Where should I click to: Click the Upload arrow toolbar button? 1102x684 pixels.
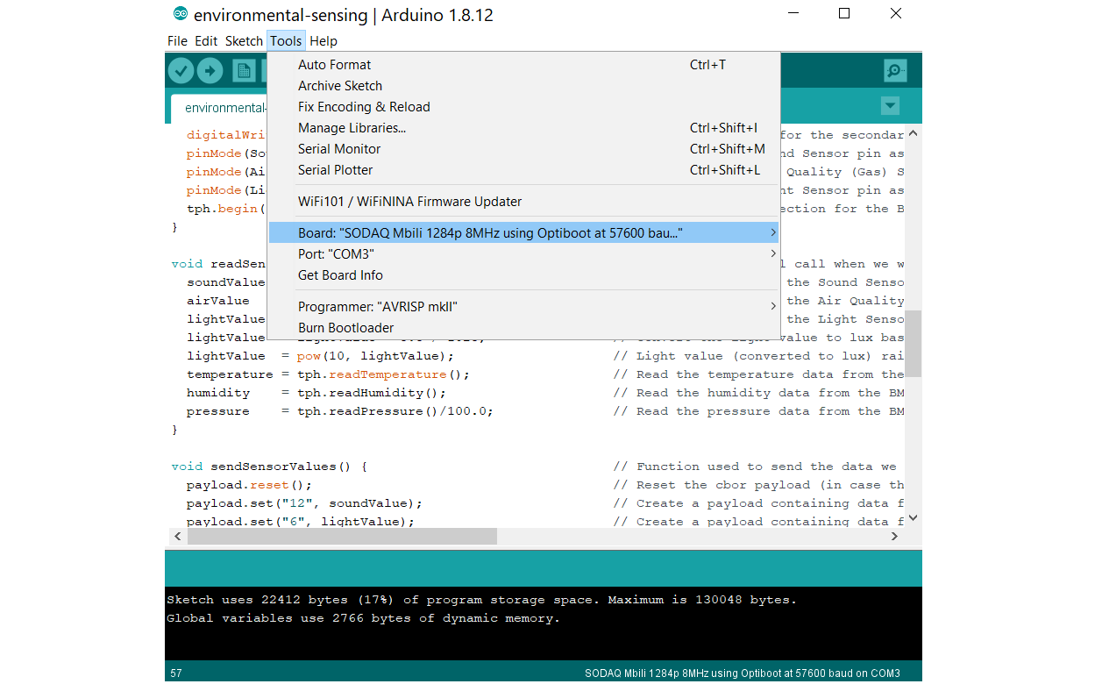210,70
